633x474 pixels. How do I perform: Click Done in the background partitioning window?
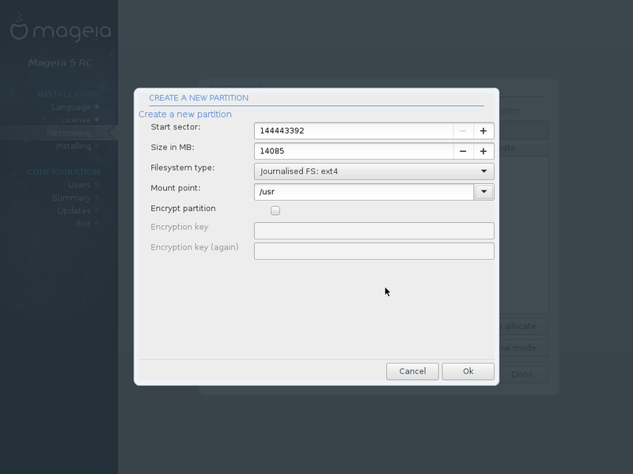522,374
